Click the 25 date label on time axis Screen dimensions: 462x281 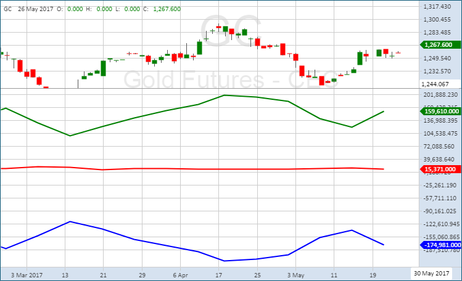(257, 275)
